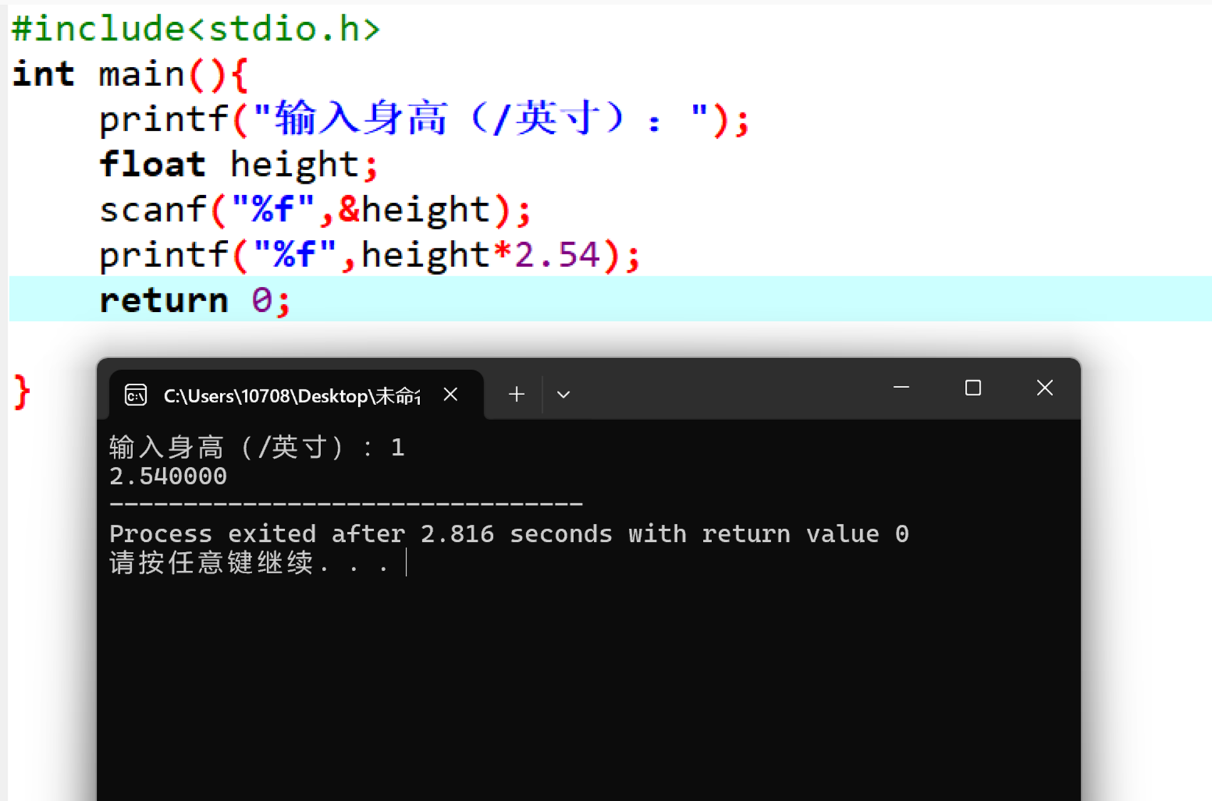
Task: Close the C:\Users\10708\Desktop terminal tab
Action: [x=451, y=394]
